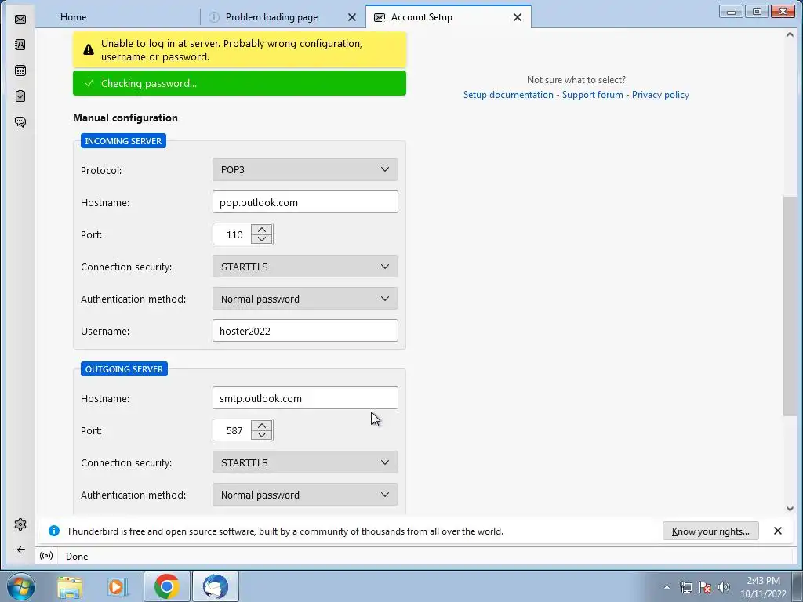Image resolution: width=803 pixels, height=602 pixels.
Task: Switch to Problem loading page tab
Action: pyautogui.click(x=271, y=17)
